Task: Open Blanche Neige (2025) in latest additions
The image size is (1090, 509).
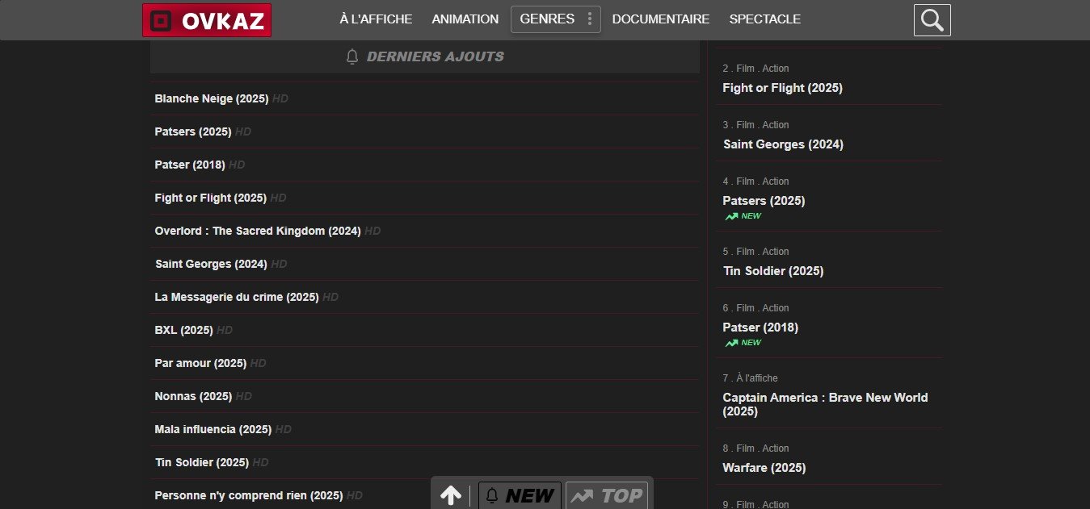Action: [211, 98]
